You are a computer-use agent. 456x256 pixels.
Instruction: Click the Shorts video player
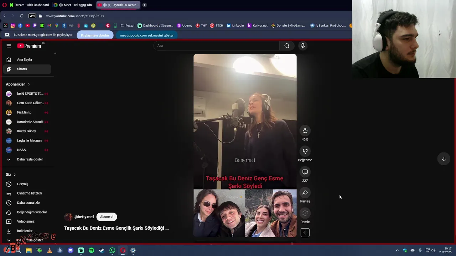[x=245, y=145]
